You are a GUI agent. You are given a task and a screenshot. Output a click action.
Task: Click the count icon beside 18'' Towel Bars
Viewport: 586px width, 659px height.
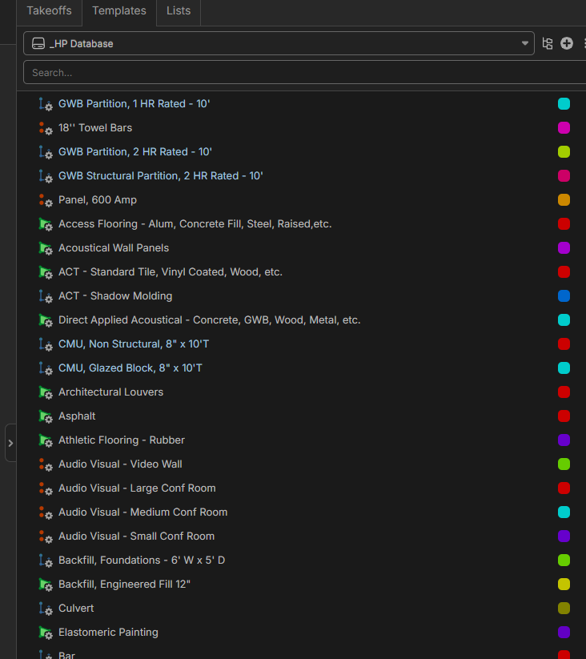point(46,128)
